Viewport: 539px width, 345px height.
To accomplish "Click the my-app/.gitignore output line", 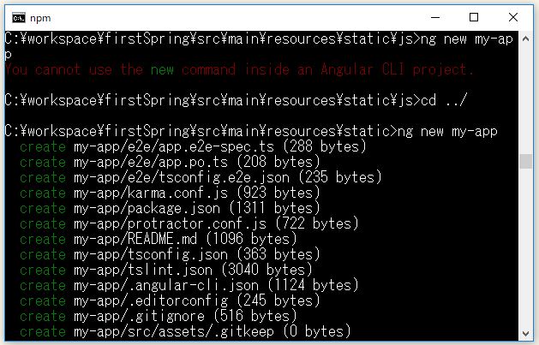I will click(159, 316).
